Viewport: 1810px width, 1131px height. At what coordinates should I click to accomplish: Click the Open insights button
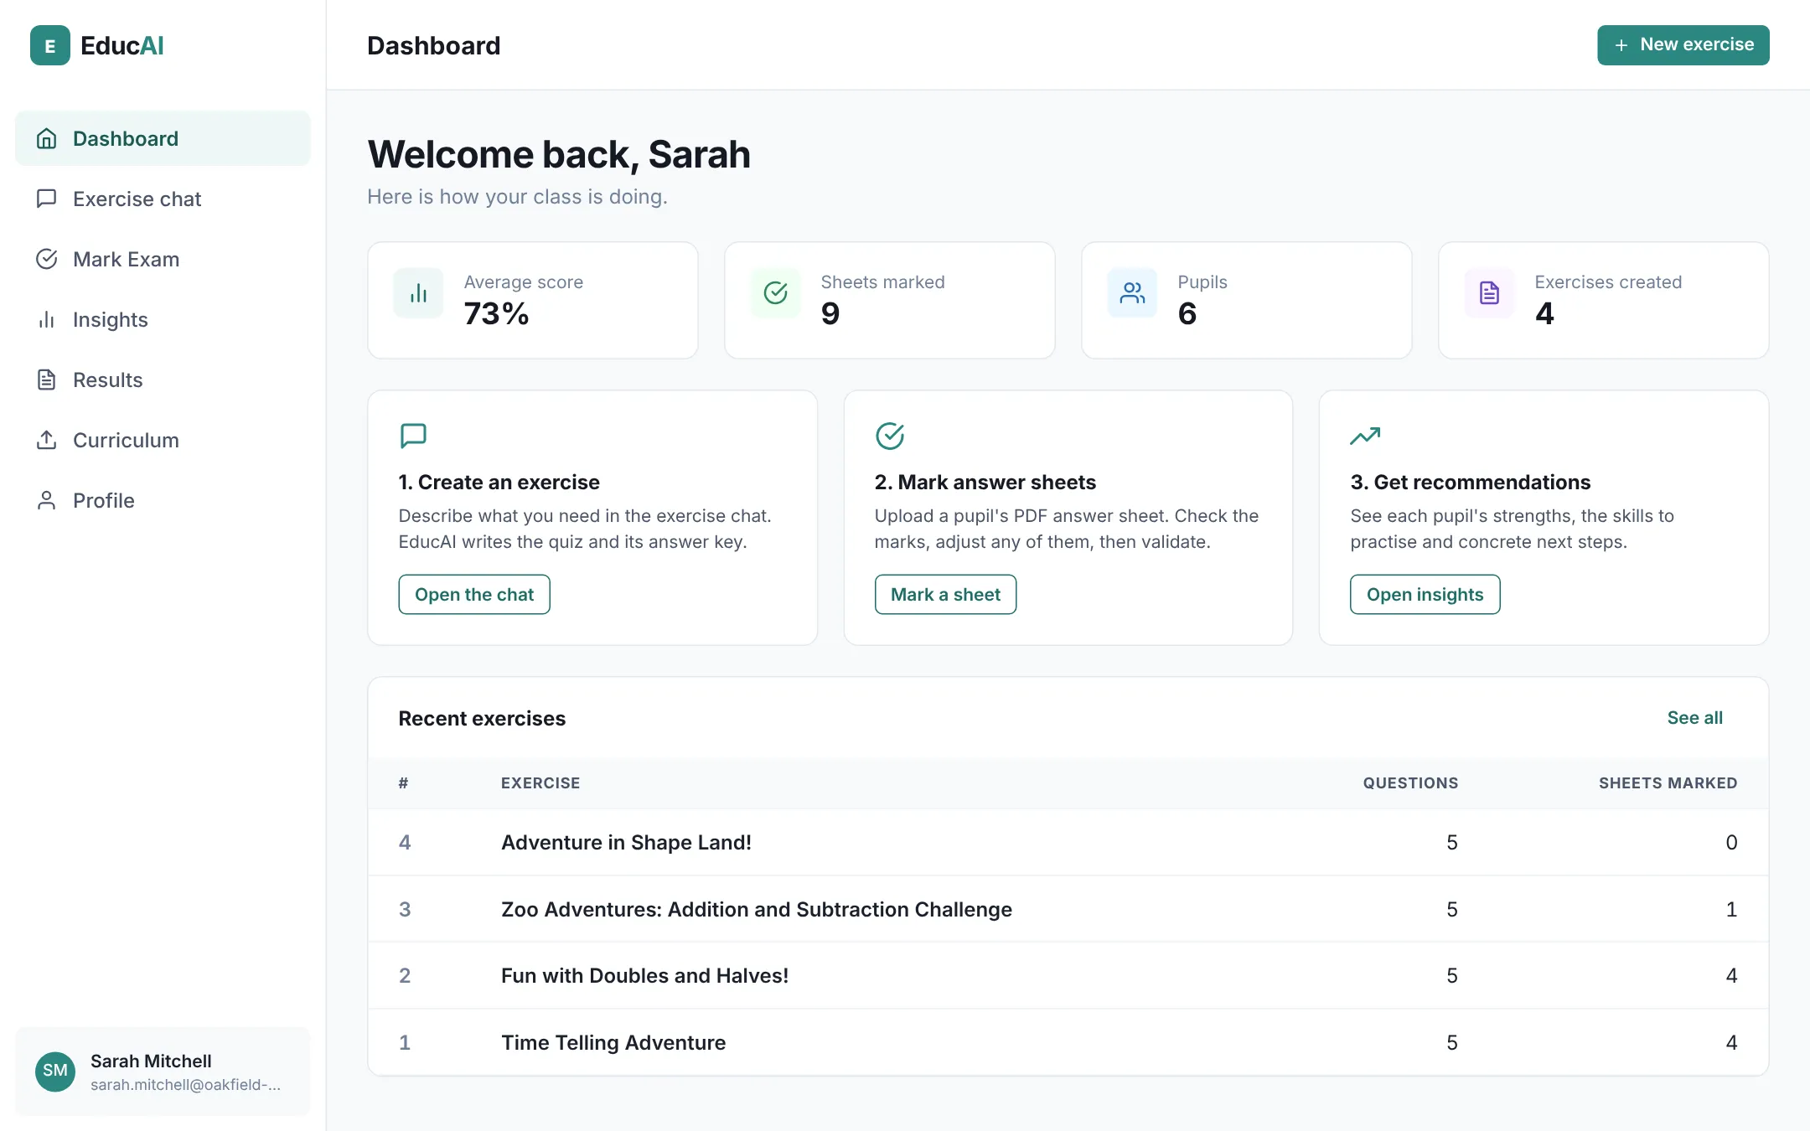click(x=1425, y=594)
